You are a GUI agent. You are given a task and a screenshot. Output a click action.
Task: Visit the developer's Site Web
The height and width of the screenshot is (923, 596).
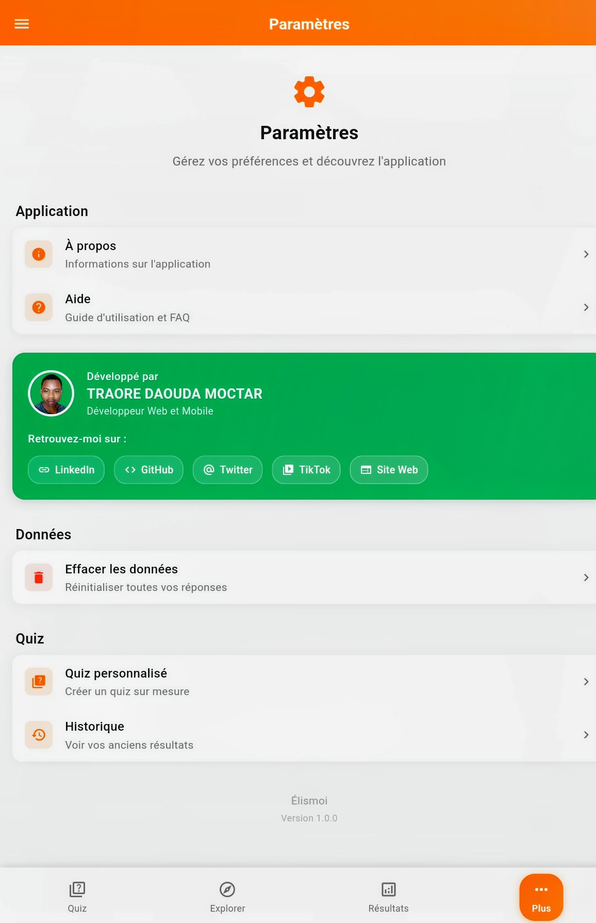pos(389,470)
